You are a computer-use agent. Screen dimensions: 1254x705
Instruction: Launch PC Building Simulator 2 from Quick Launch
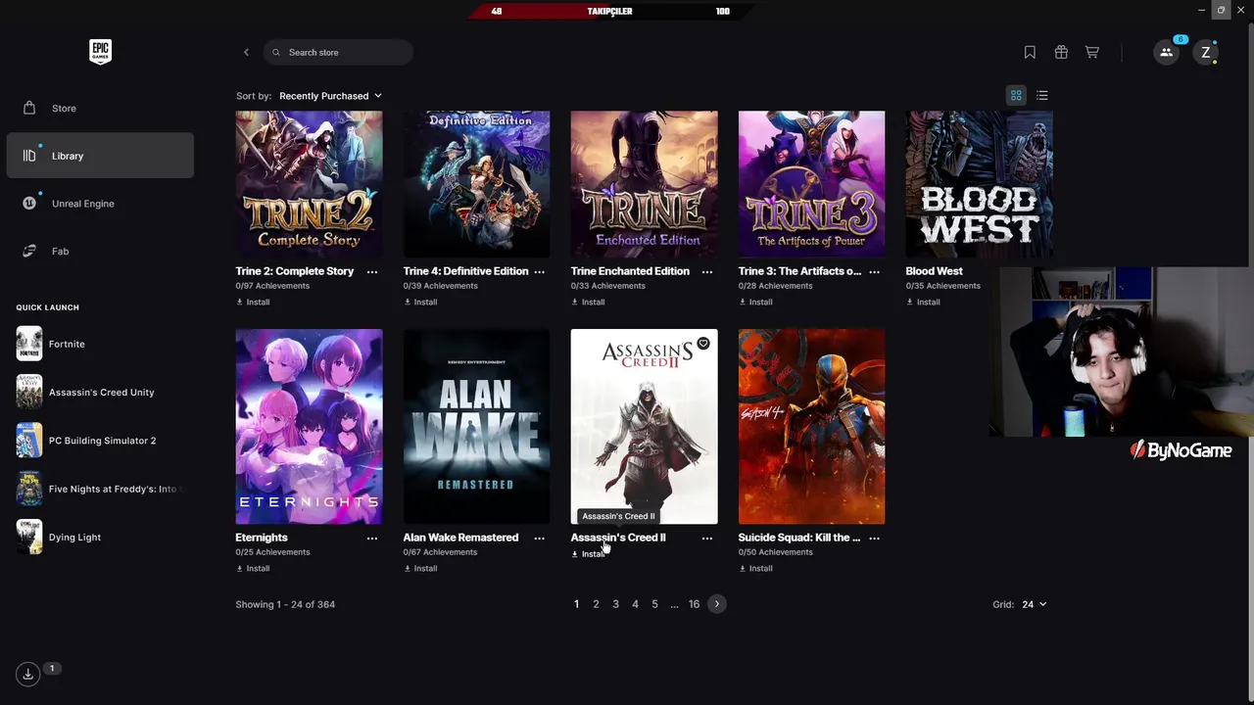[86, 441]
